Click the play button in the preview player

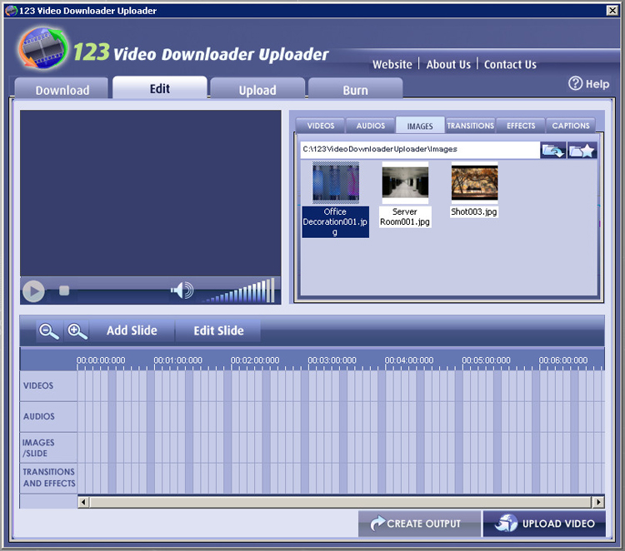pyautogui.click(x=33, y=290)
